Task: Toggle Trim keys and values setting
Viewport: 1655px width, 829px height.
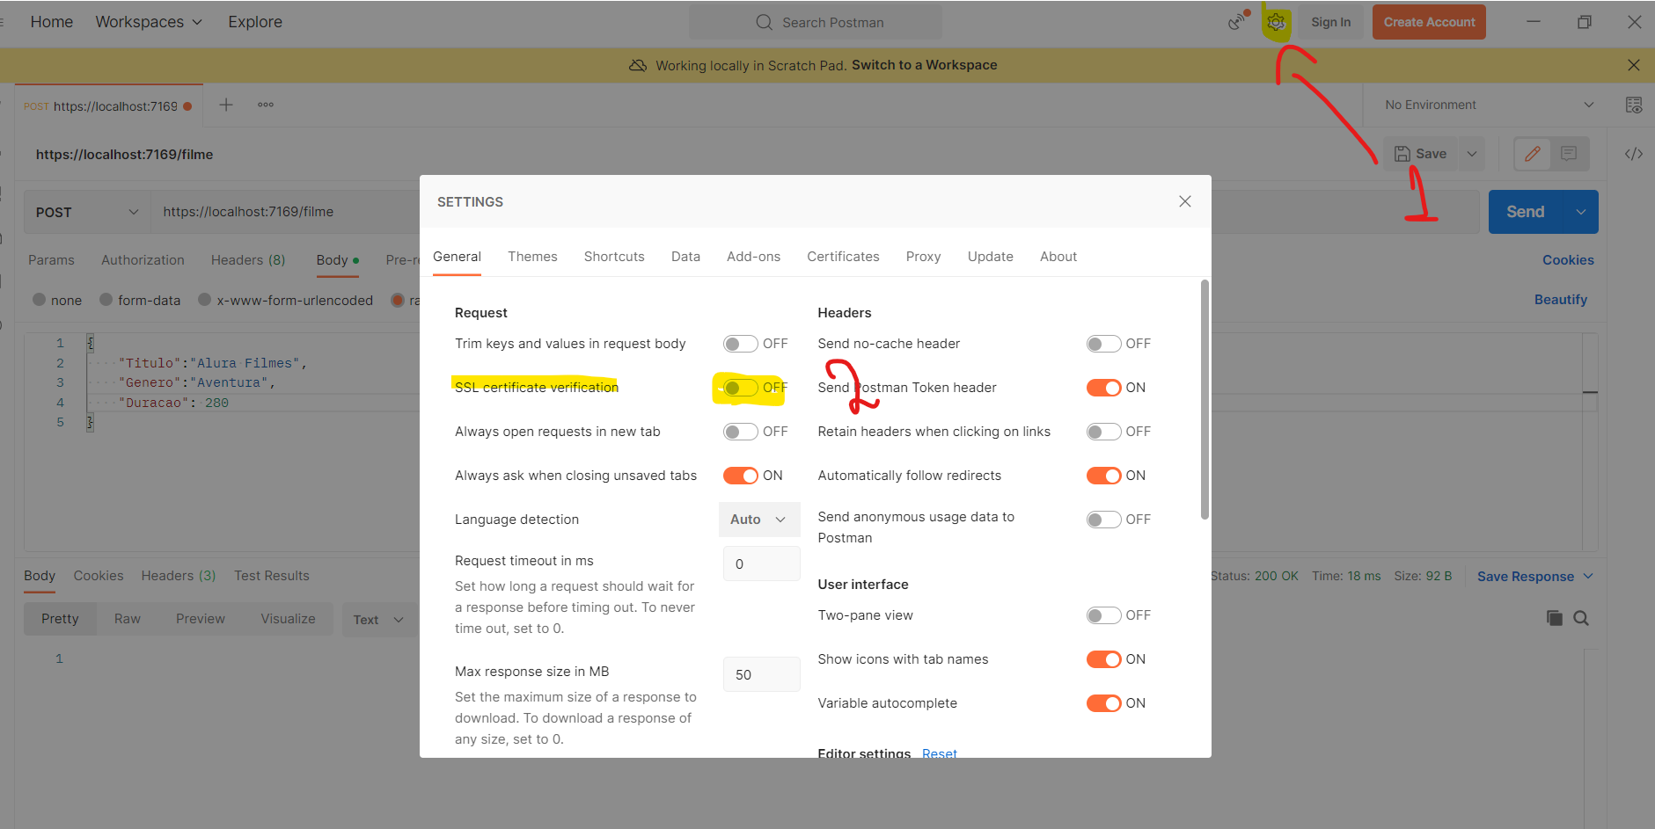Action: (740, 344)
